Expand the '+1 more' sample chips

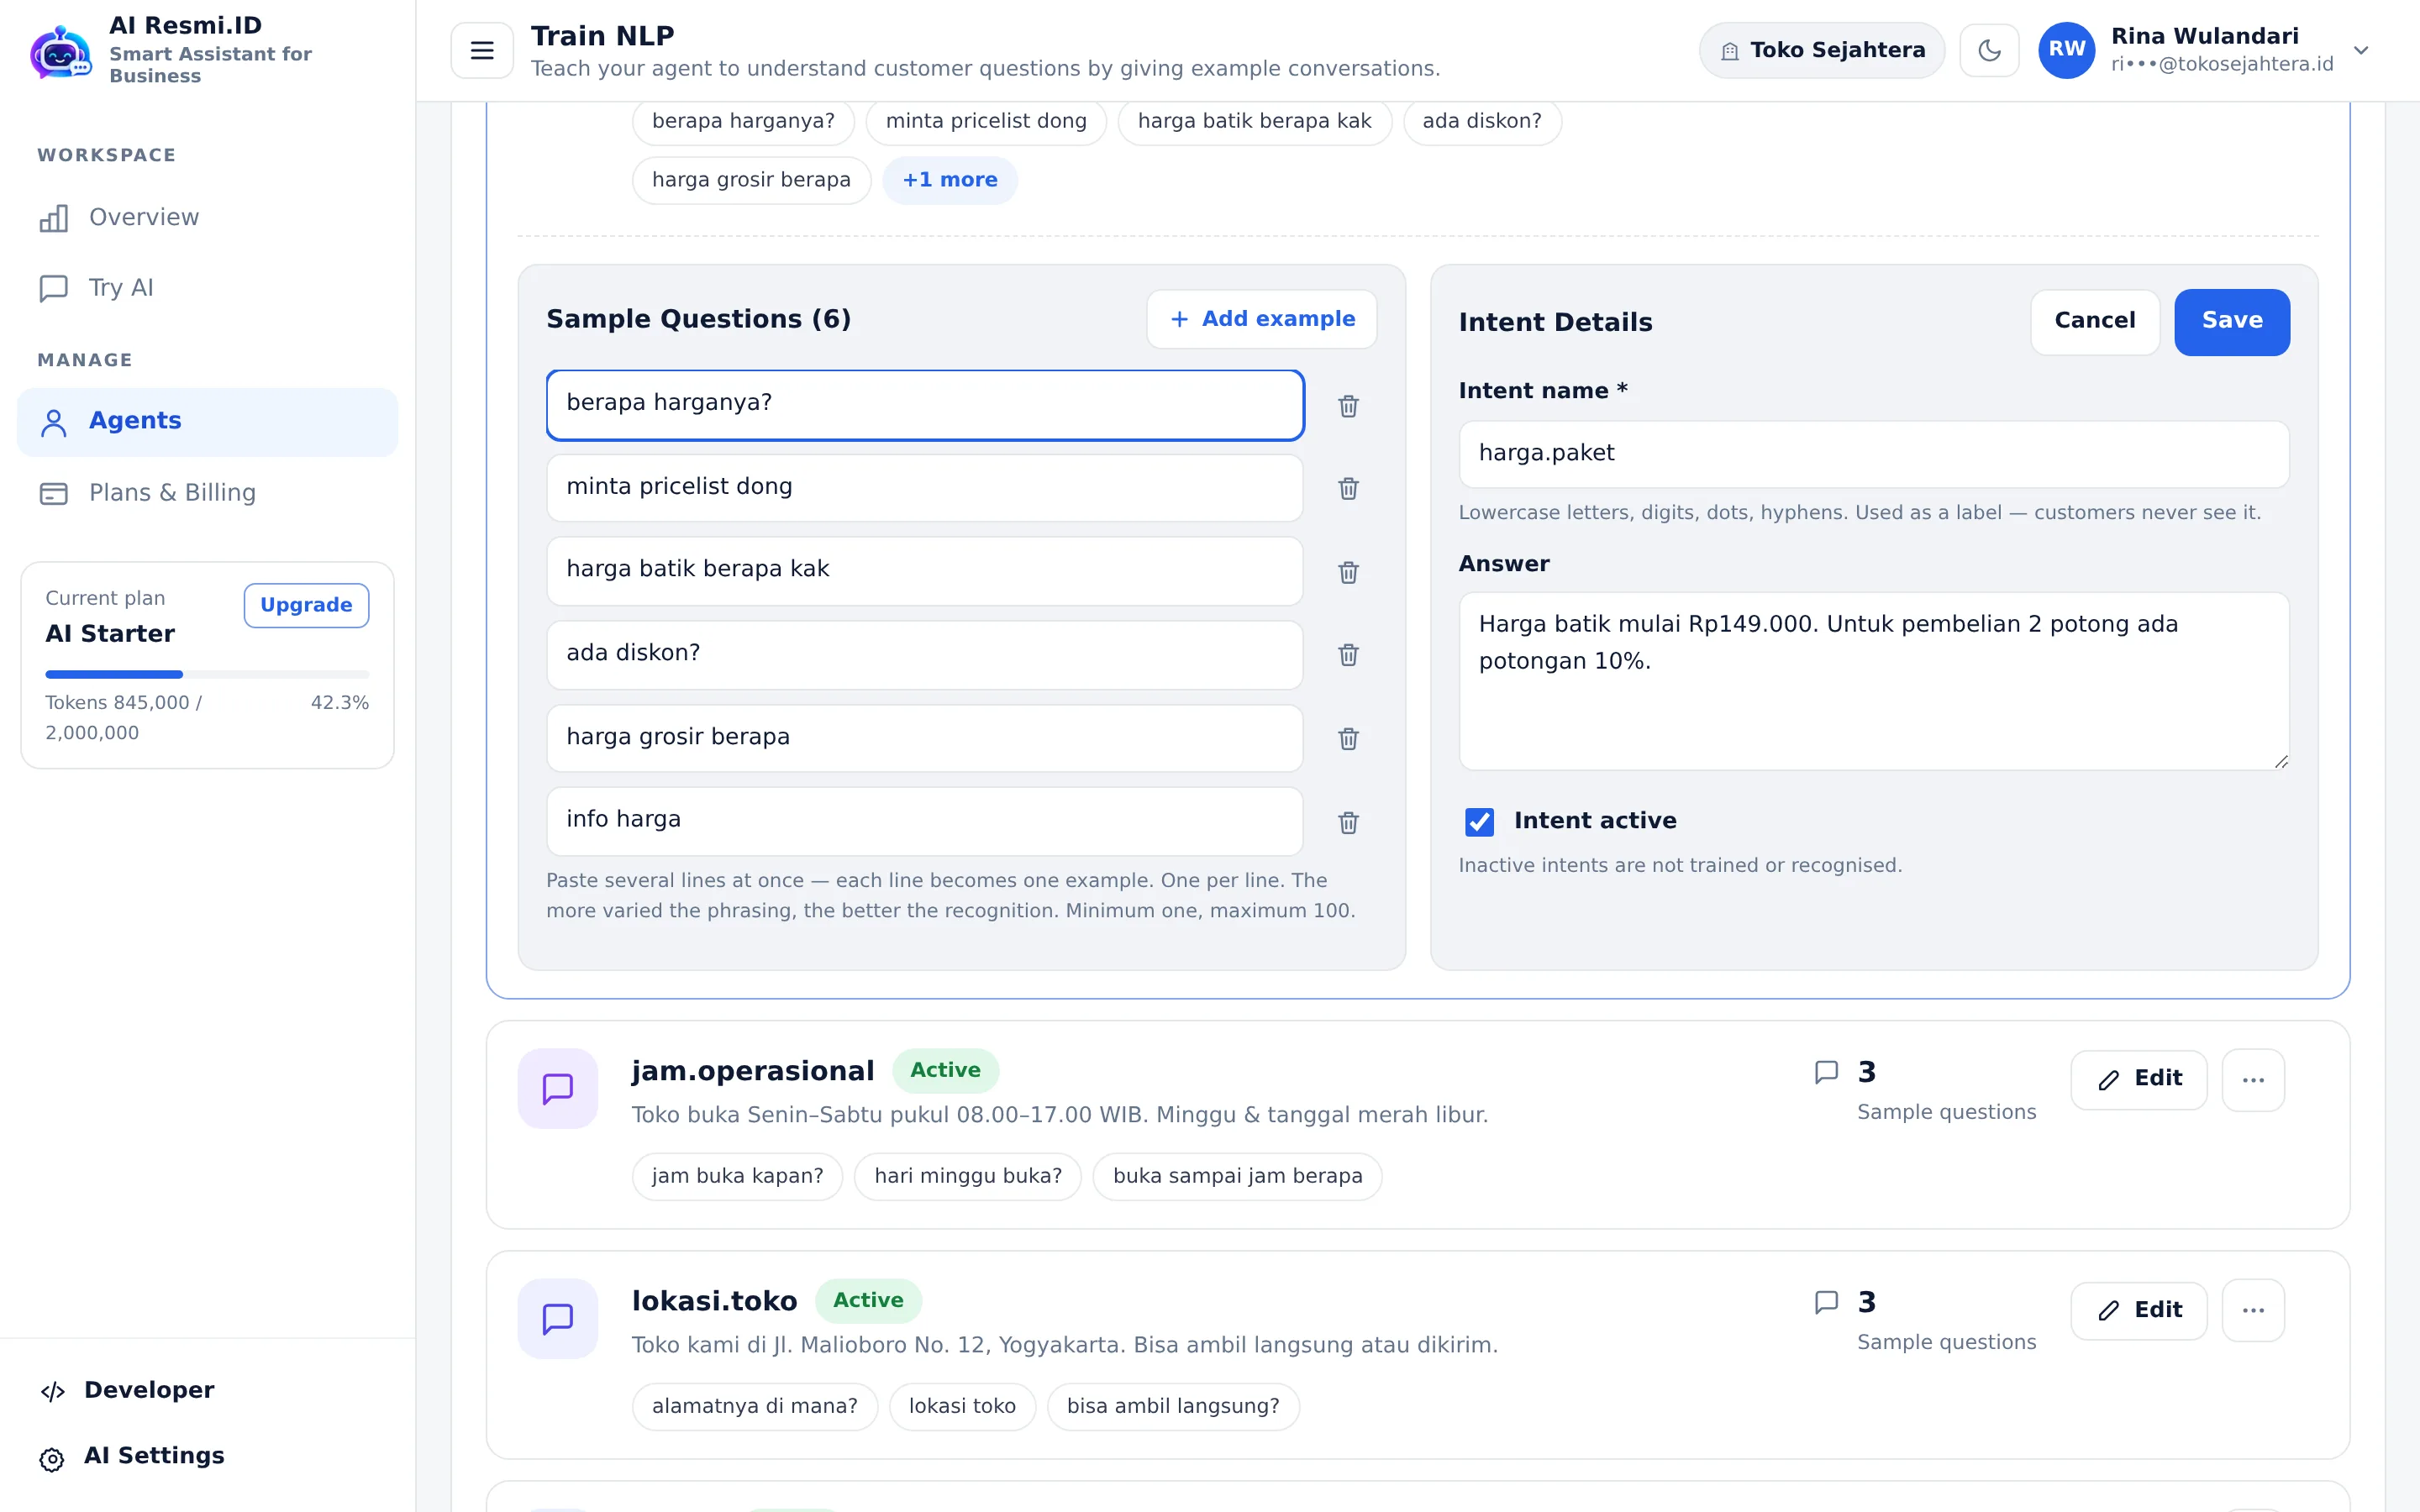949,180
